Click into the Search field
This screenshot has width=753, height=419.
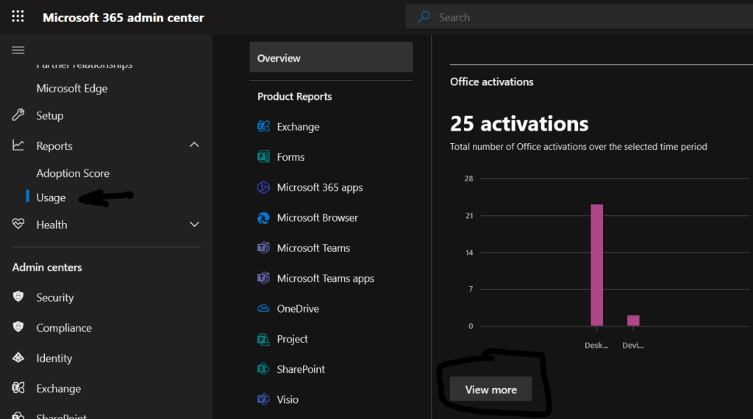tap(579, 18)
